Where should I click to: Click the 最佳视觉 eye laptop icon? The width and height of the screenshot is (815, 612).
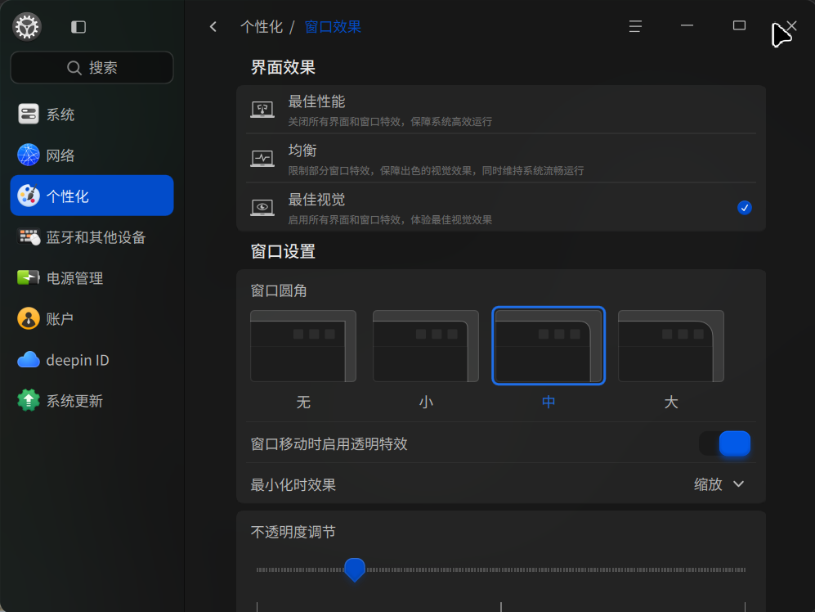262,208
